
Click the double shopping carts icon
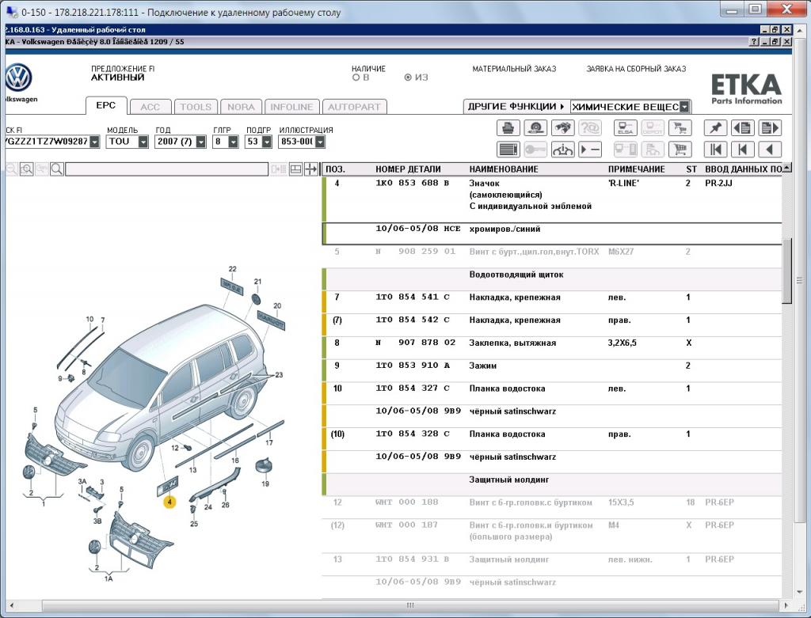pos(680,127)
